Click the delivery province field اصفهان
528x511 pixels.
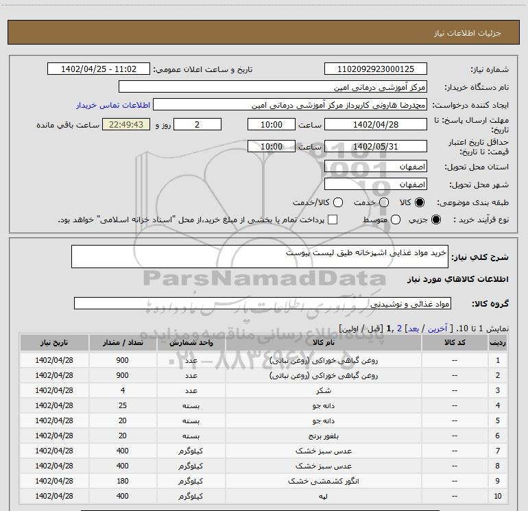[x=376, y=167]
